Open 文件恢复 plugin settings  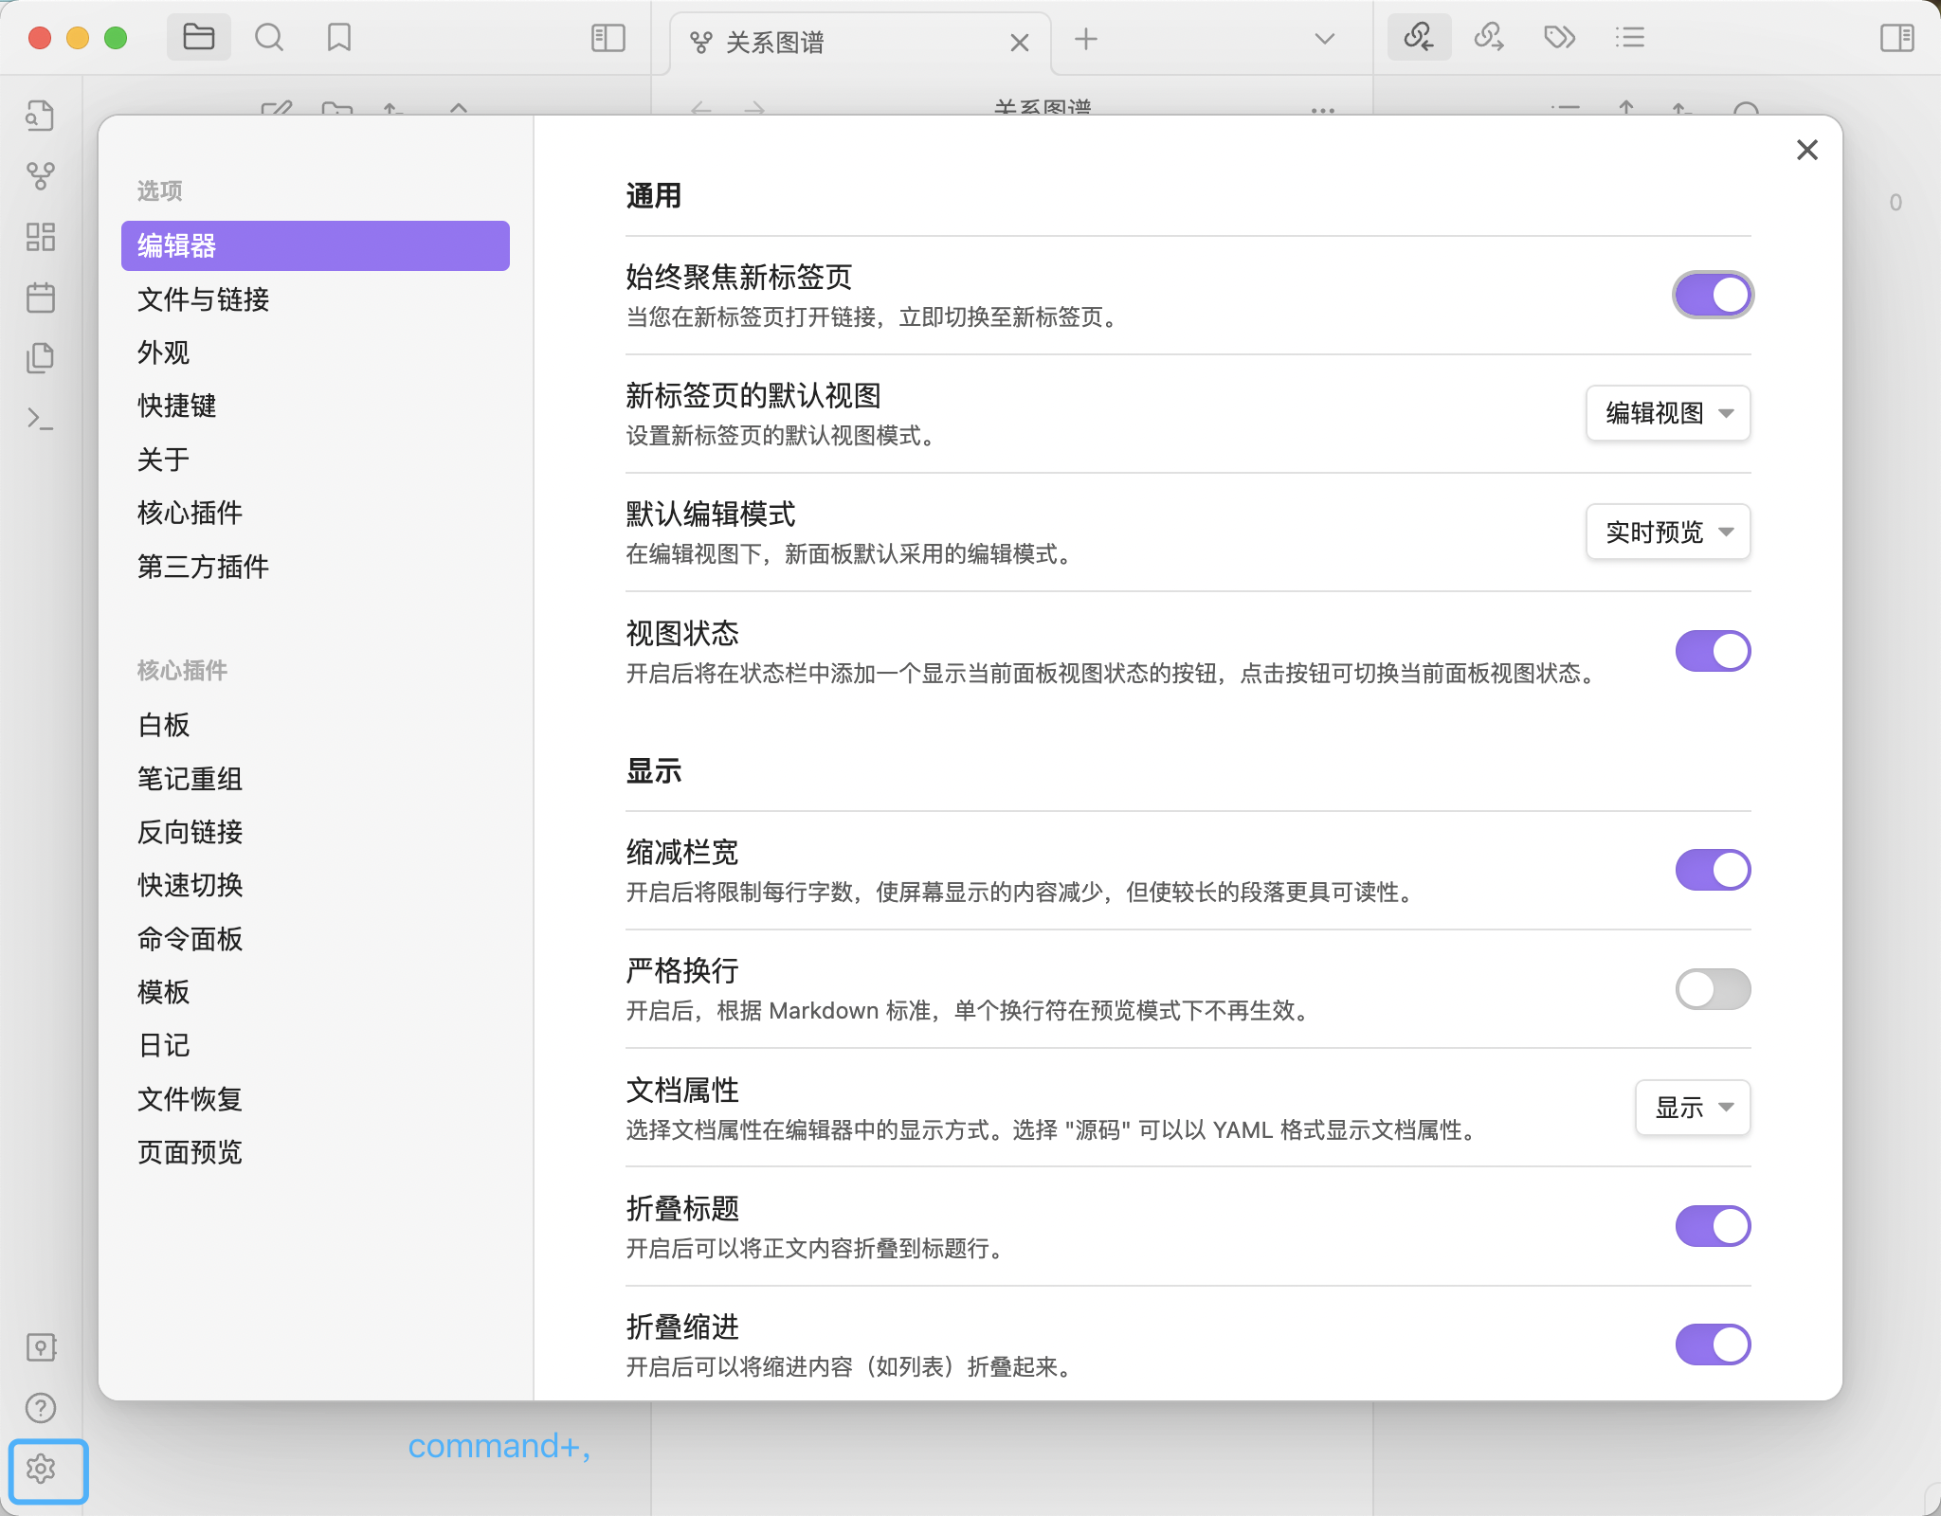click(x=316, y=1099)
